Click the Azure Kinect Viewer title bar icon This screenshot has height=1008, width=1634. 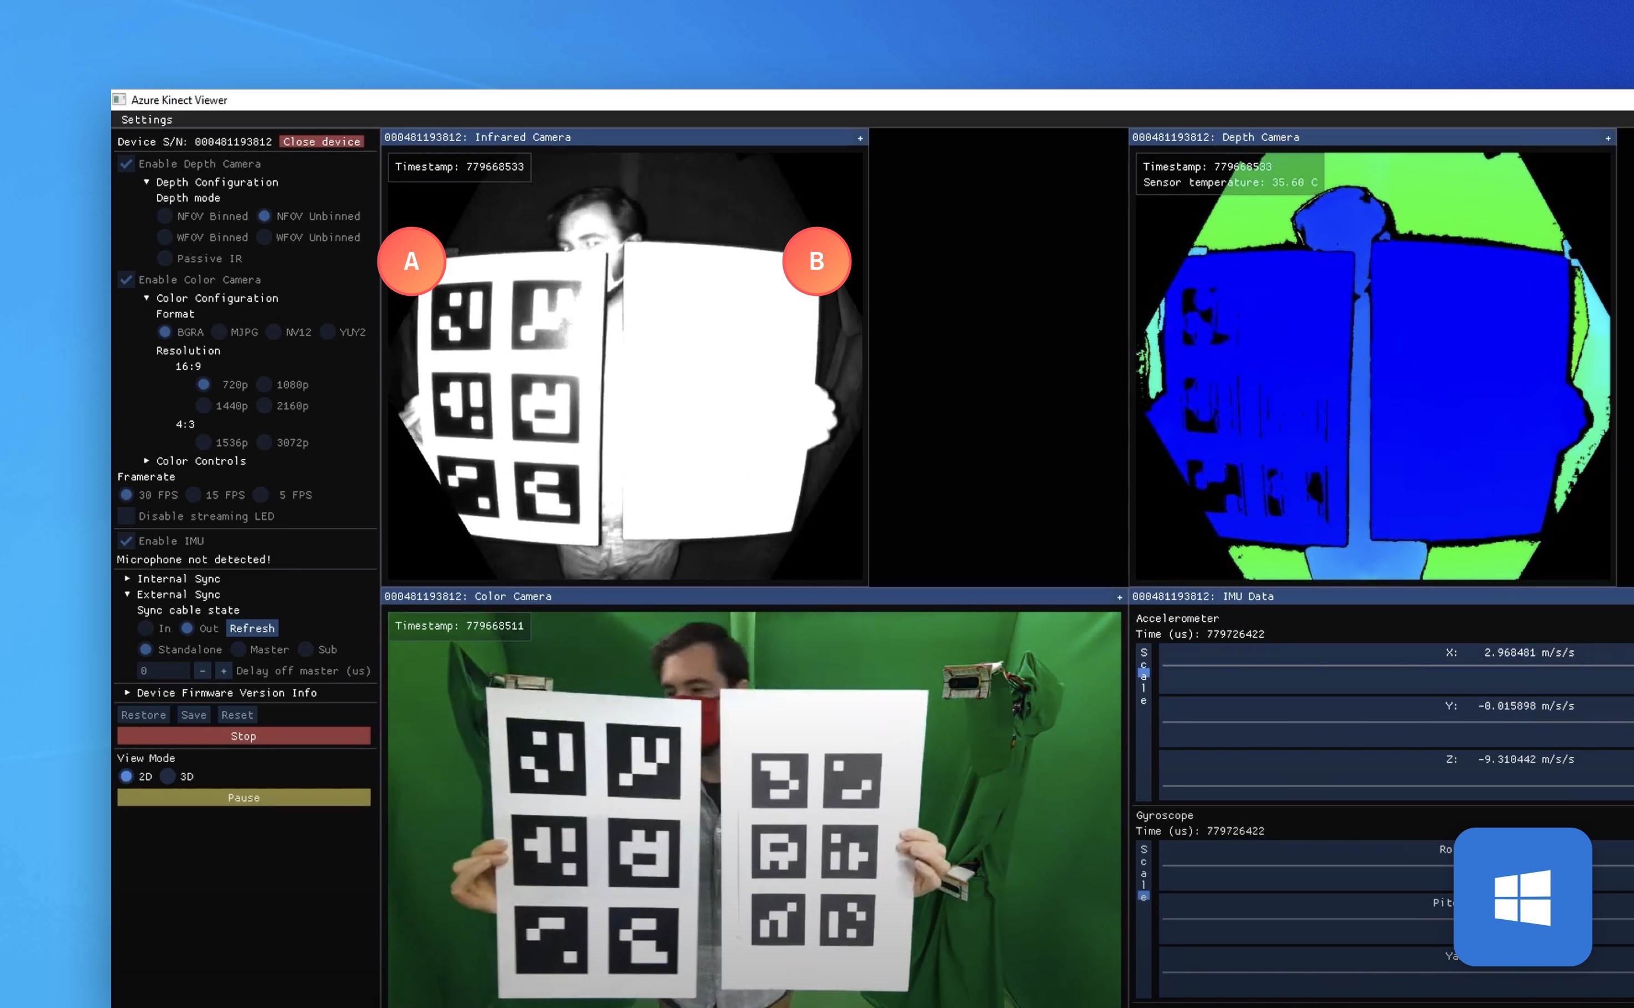coord(119,99)
